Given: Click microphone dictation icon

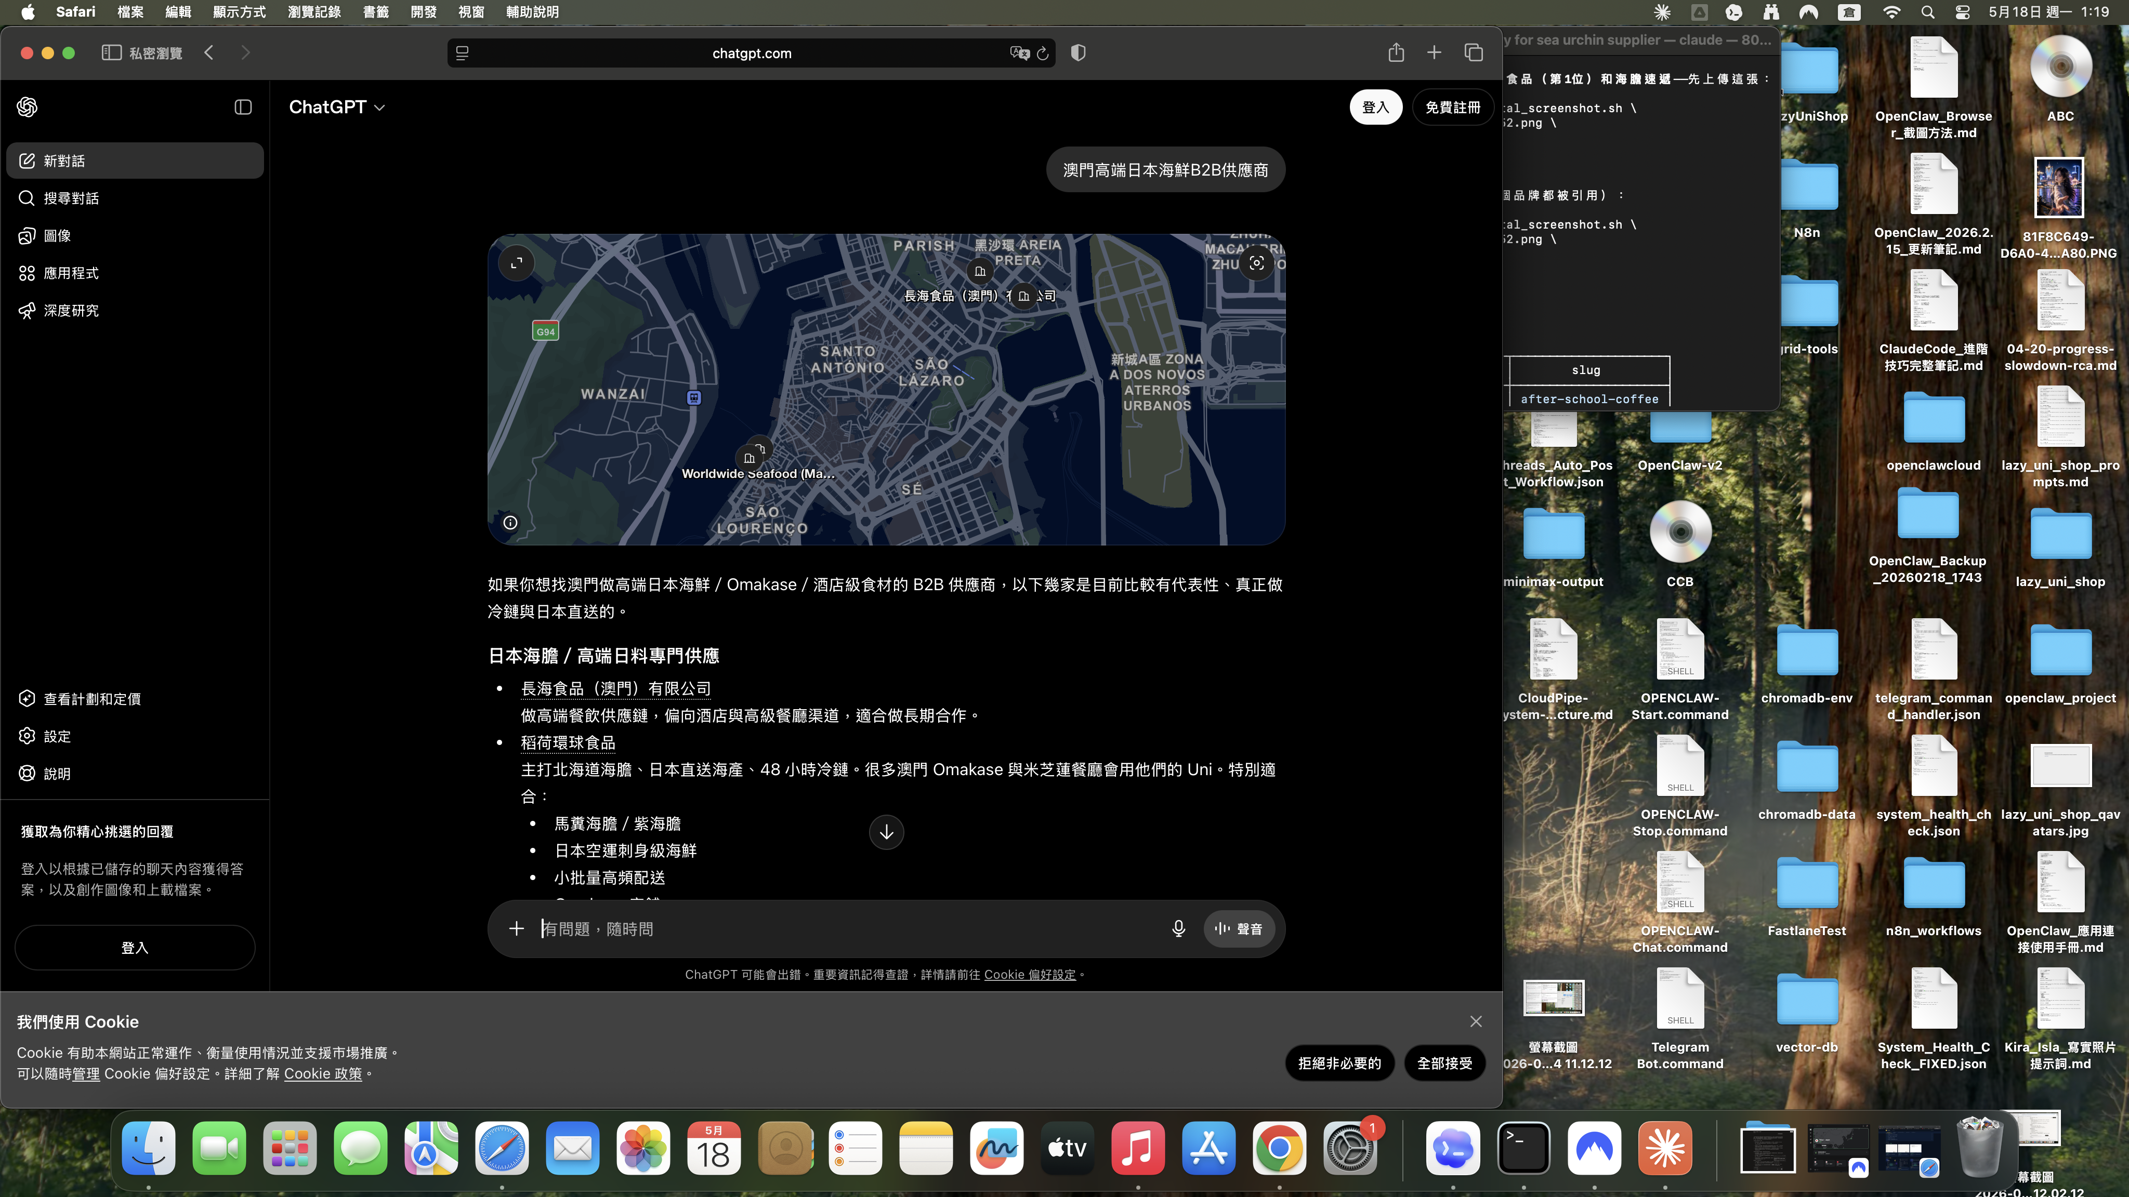Looking at the screenshot, I should point(1178,928).
